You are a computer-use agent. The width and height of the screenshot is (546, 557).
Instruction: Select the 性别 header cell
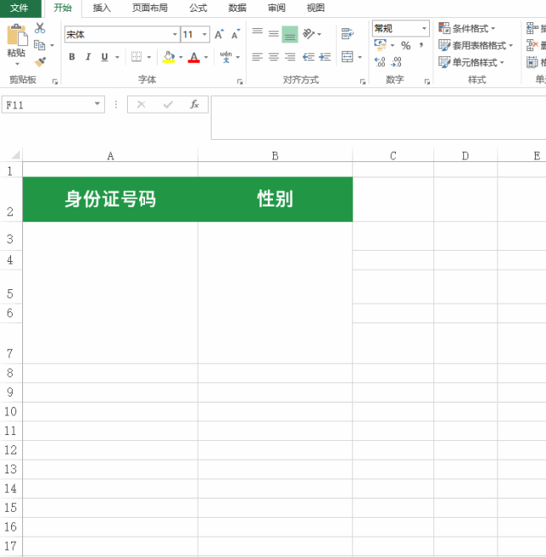tap(276, 200)
